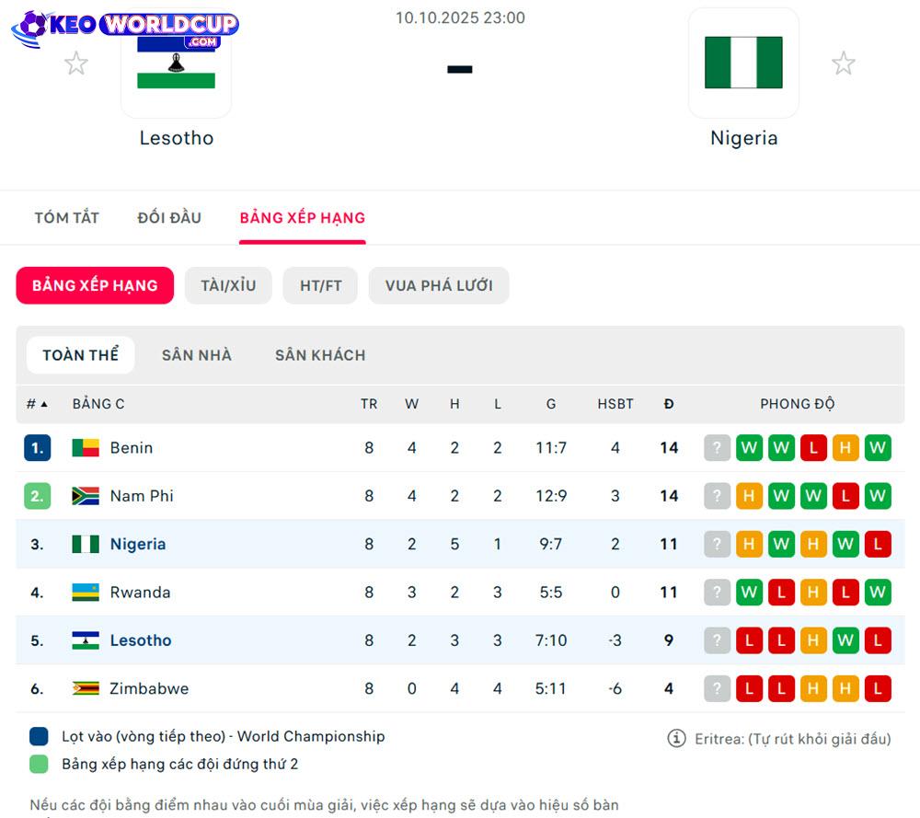Click the Nigeria flag in the match header

[743, 63]
